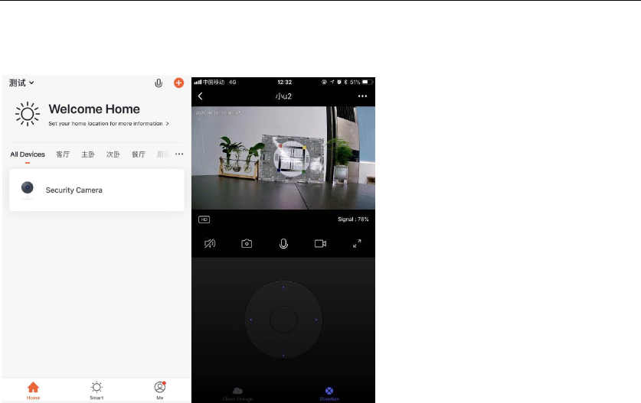Start video recording with camcorder icon
This screenshot has height=403, width=641.
320,244
